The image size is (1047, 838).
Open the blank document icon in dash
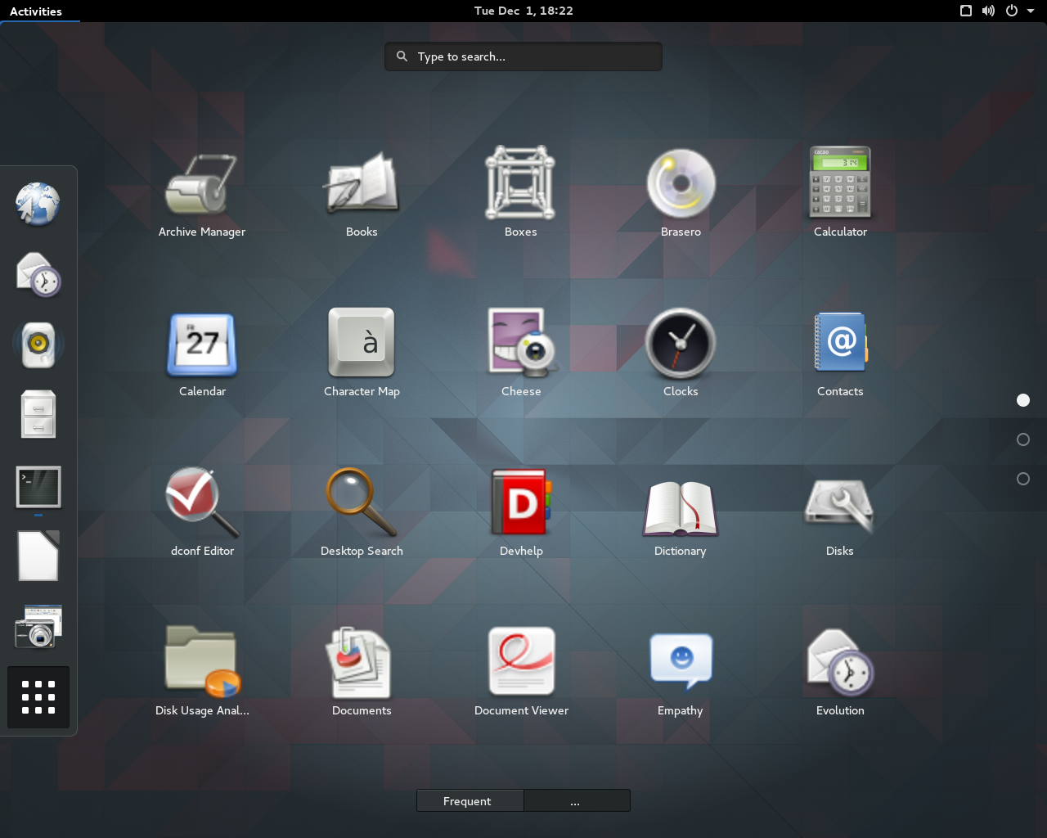pyautogui.click(x=38, y=556)
